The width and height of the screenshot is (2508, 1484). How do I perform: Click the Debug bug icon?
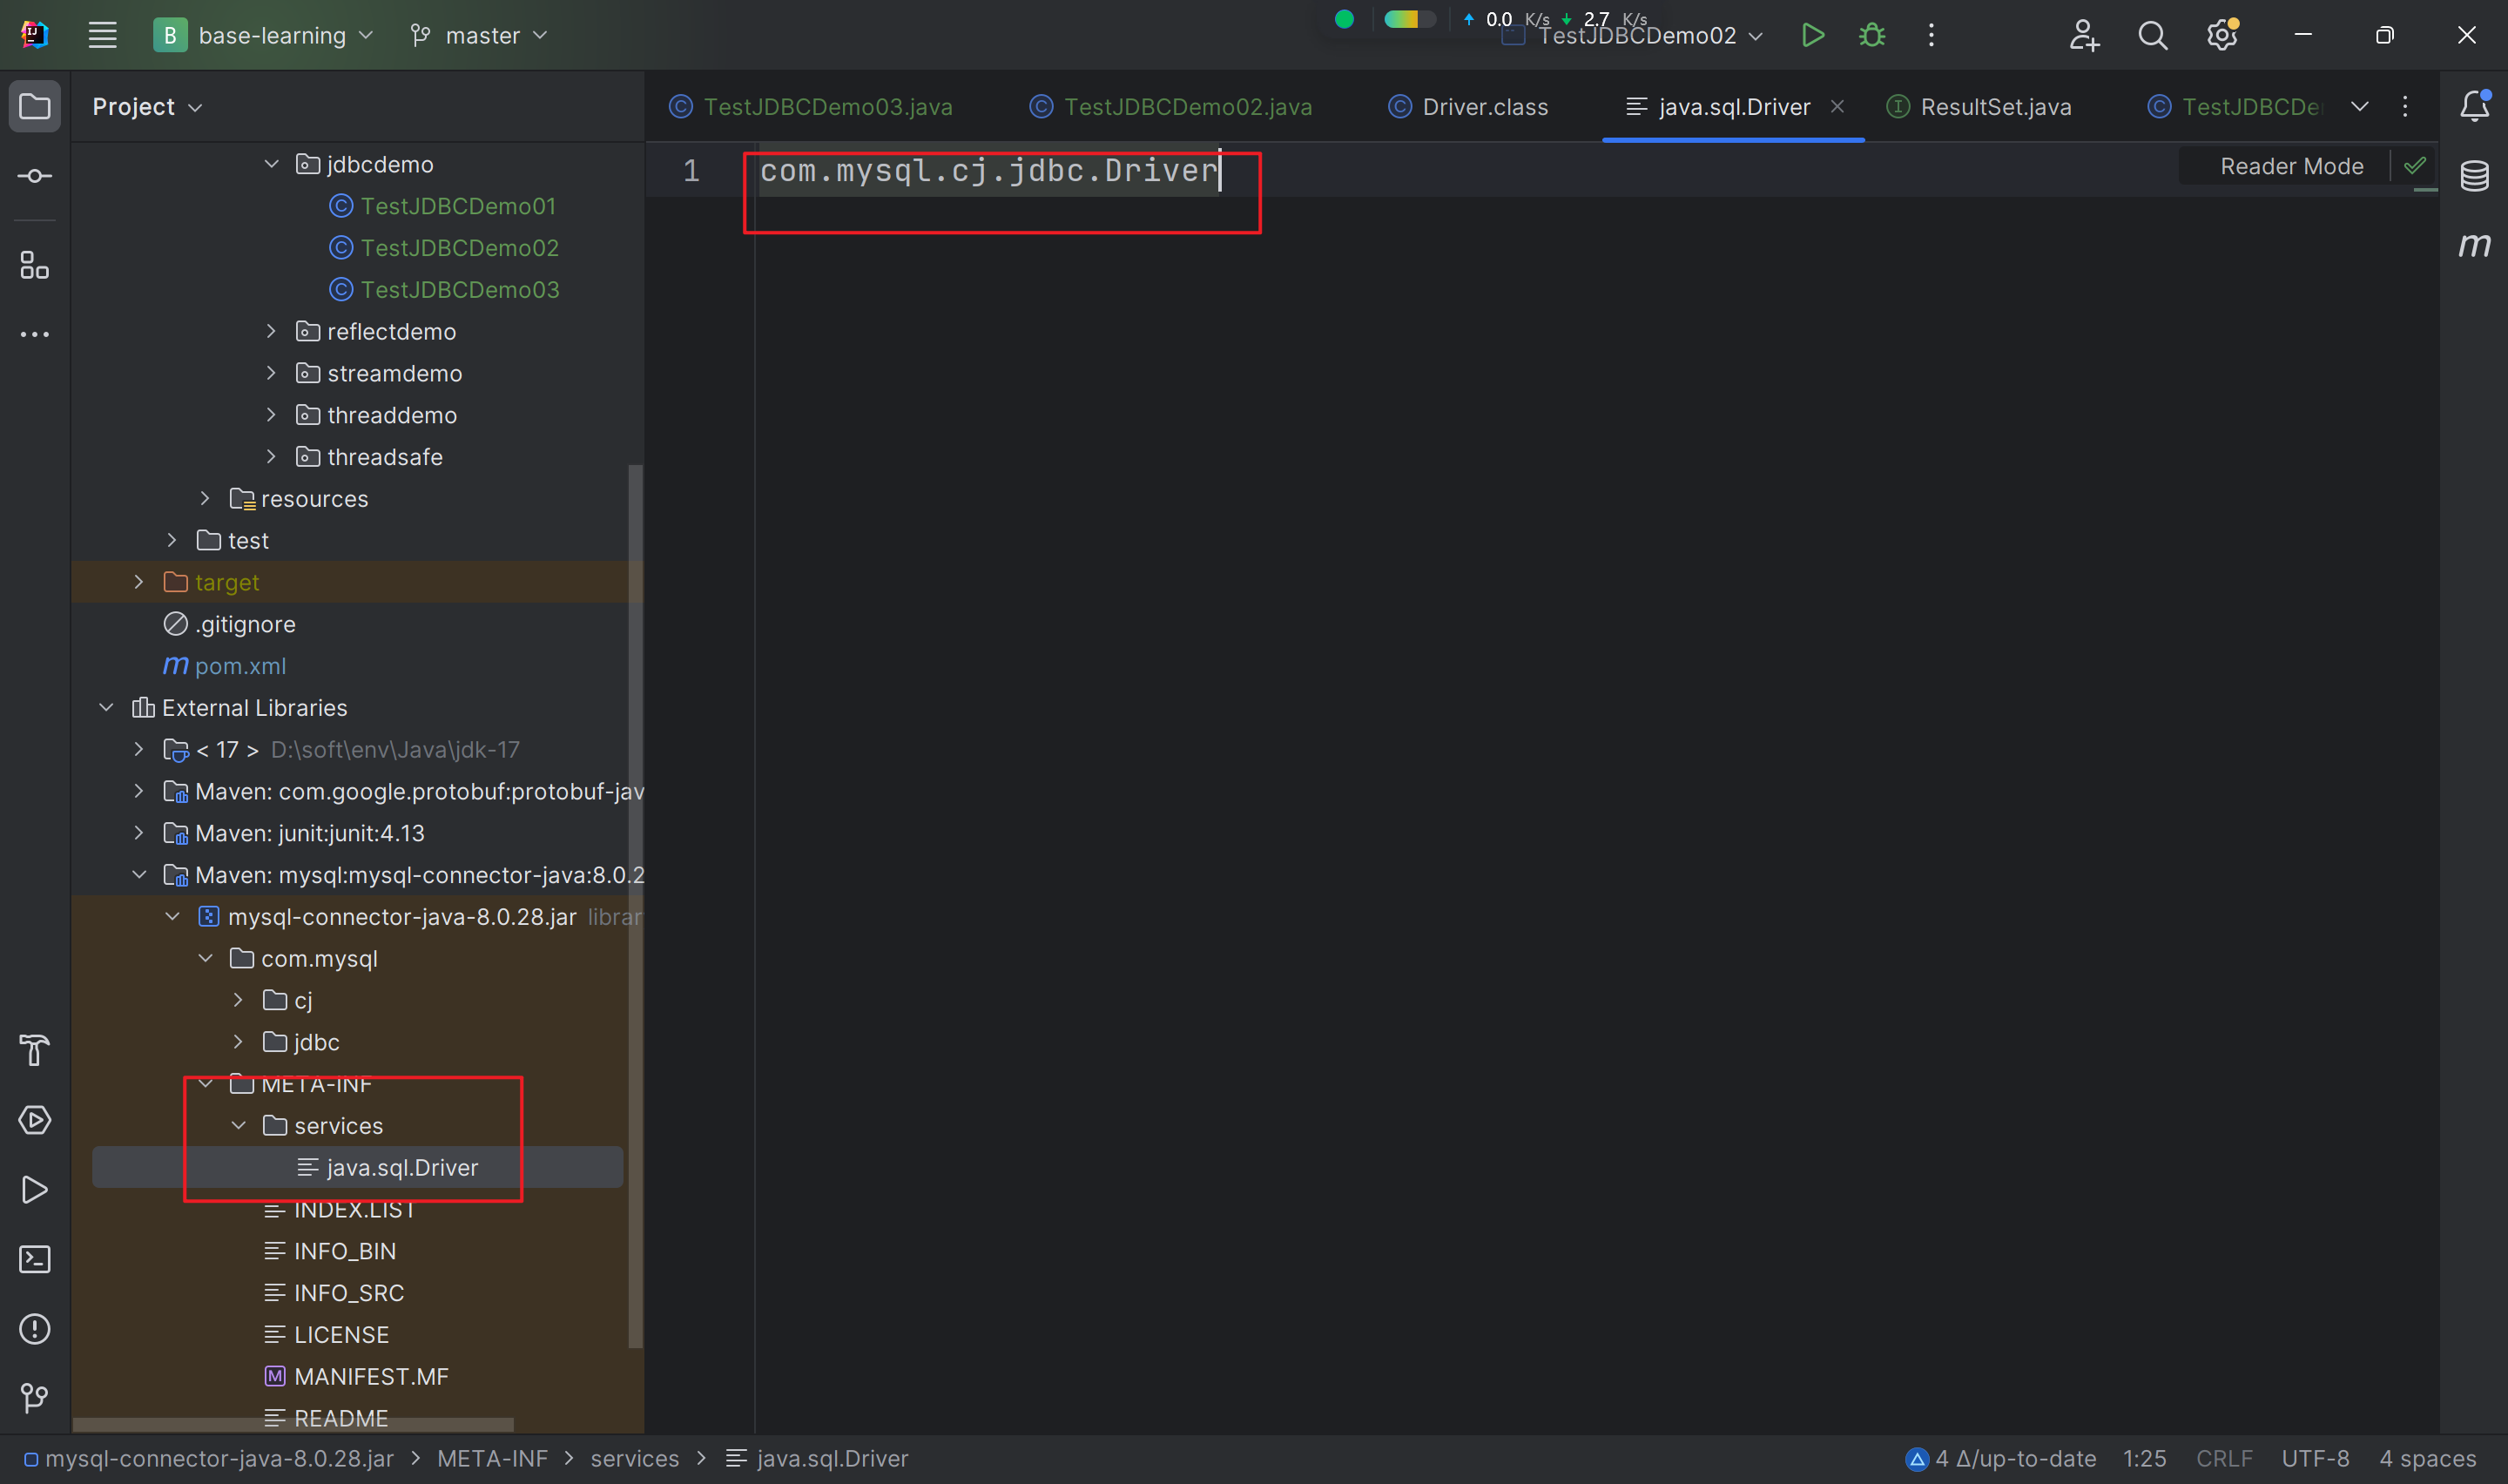[1871, 35]
